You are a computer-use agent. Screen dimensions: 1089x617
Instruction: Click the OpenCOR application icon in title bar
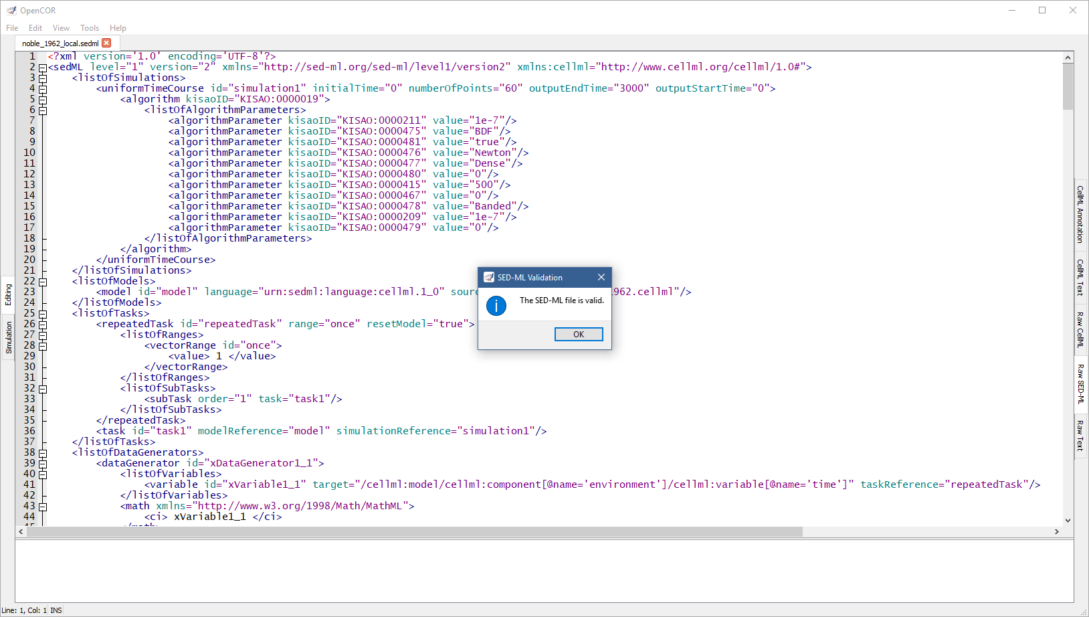point(11,10)
